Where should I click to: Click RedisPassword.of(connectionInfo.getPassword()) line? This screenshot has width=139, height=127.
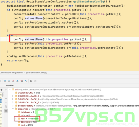67,27
